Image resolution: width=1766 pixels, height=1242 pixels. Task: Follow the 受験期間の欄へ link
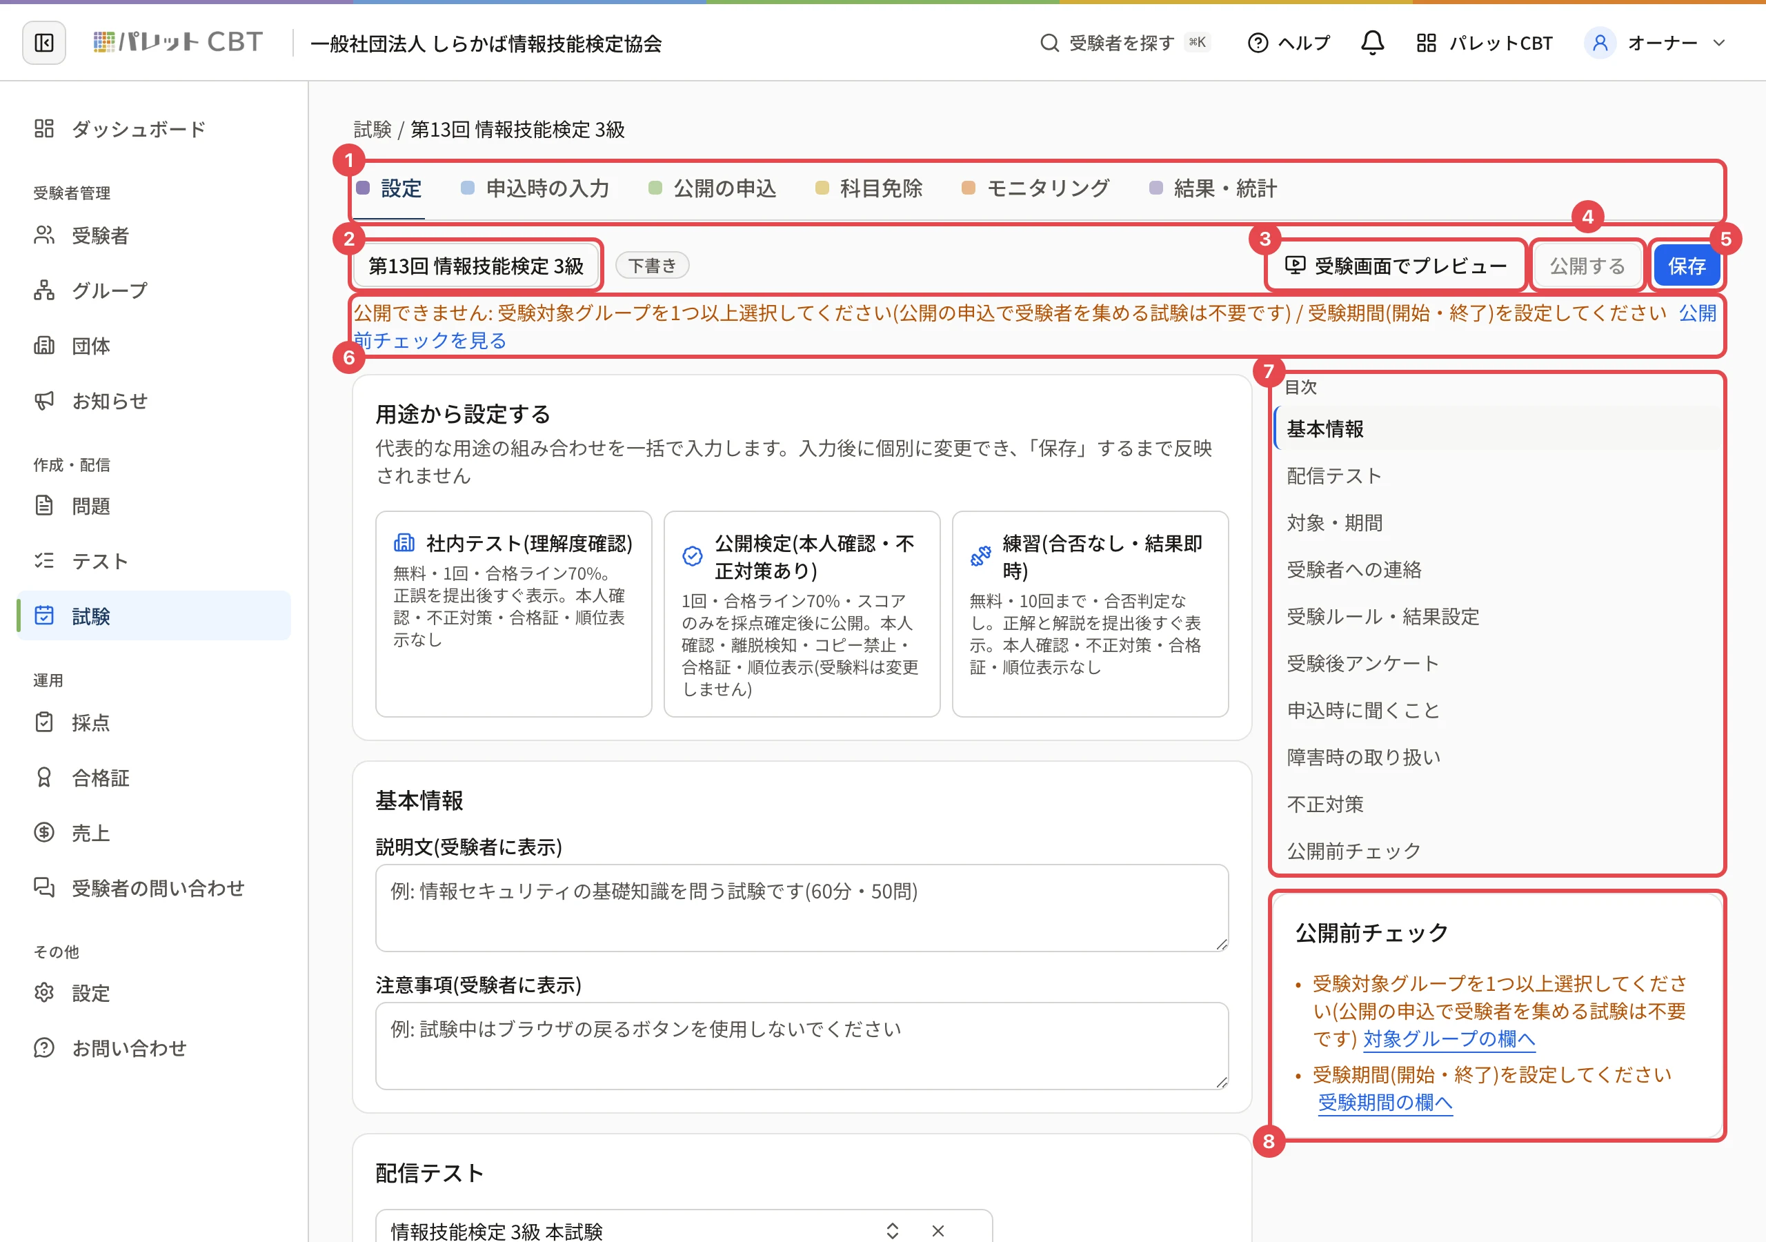pos(1385,1102)
